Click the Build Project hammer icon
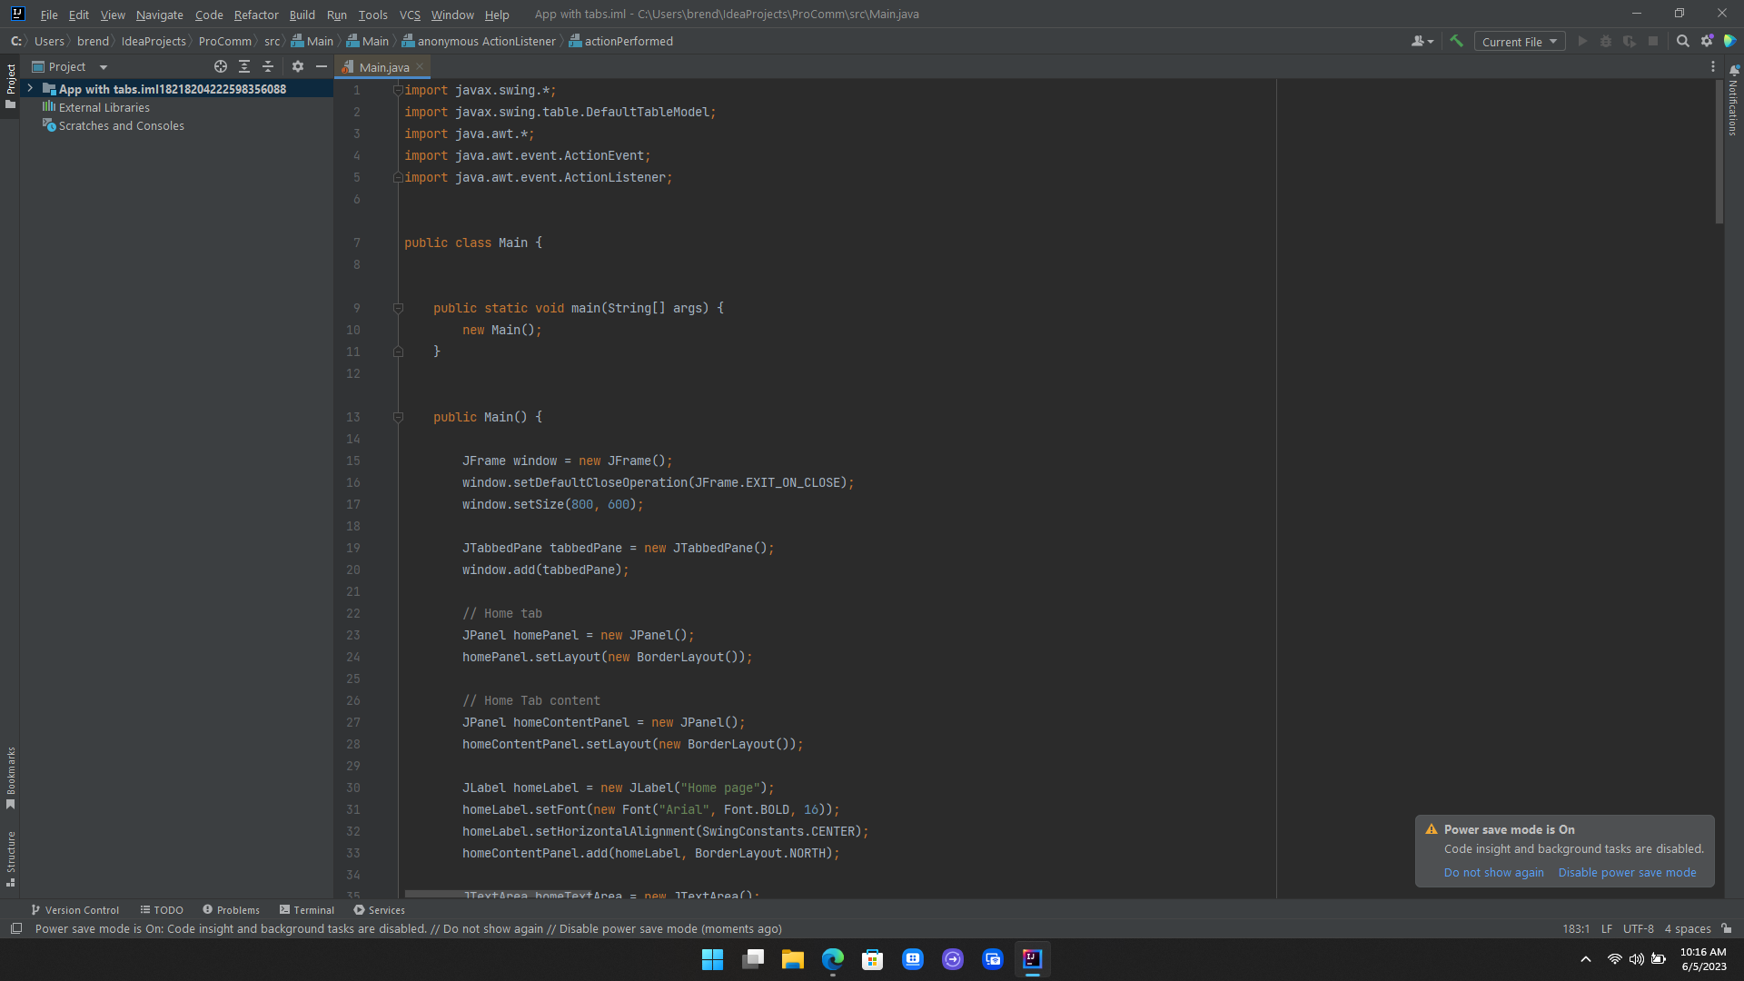Screen dimensions: 1744x981 1456,41
